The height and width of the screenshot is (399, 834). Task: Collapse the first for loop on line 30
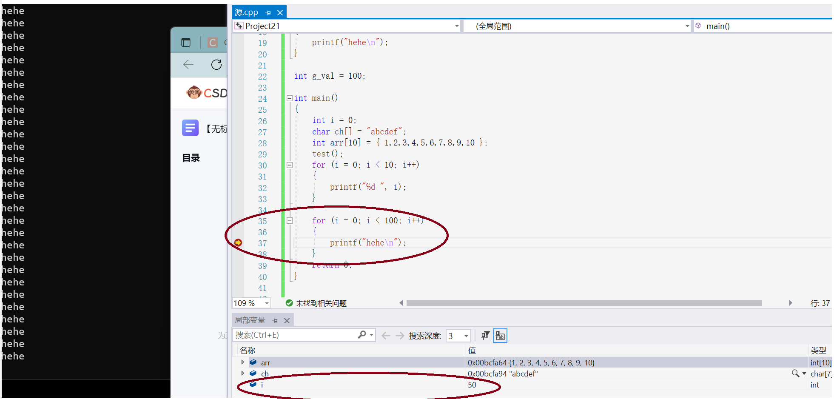(290, 165)
